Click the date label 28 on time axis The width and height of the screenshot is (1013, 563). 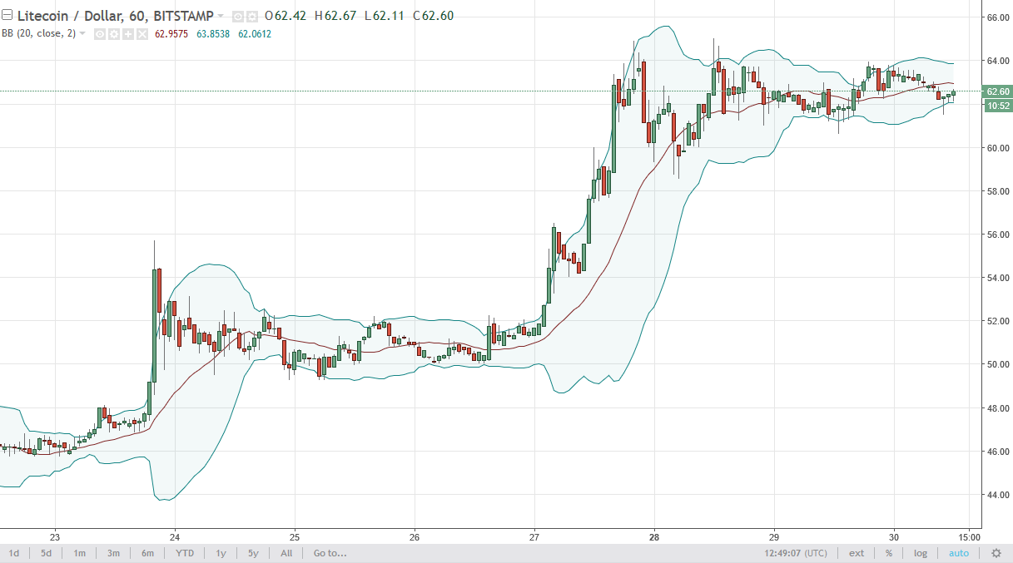[654, 536]
